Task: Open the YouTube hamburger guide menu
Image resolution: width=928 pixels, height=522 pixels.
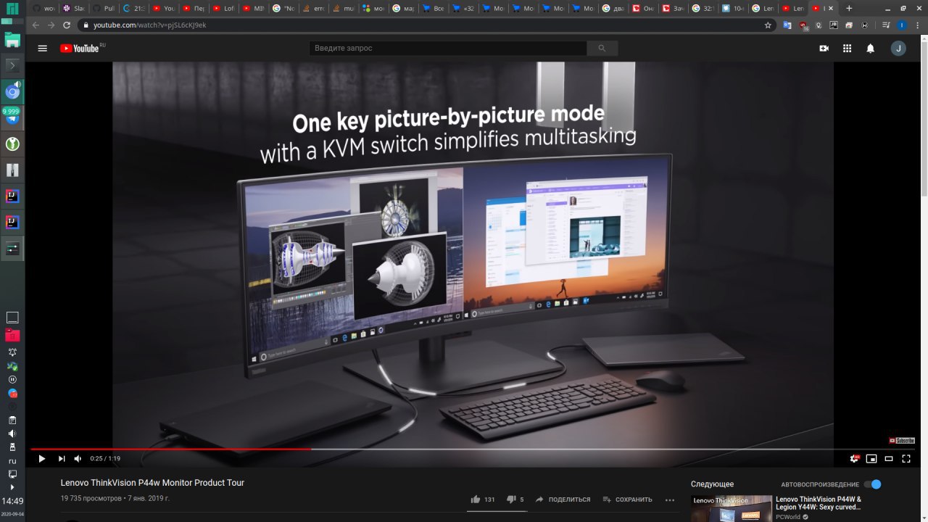Action: [x=43, y=48]
